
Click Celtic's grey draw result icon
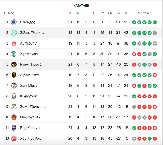155,33
